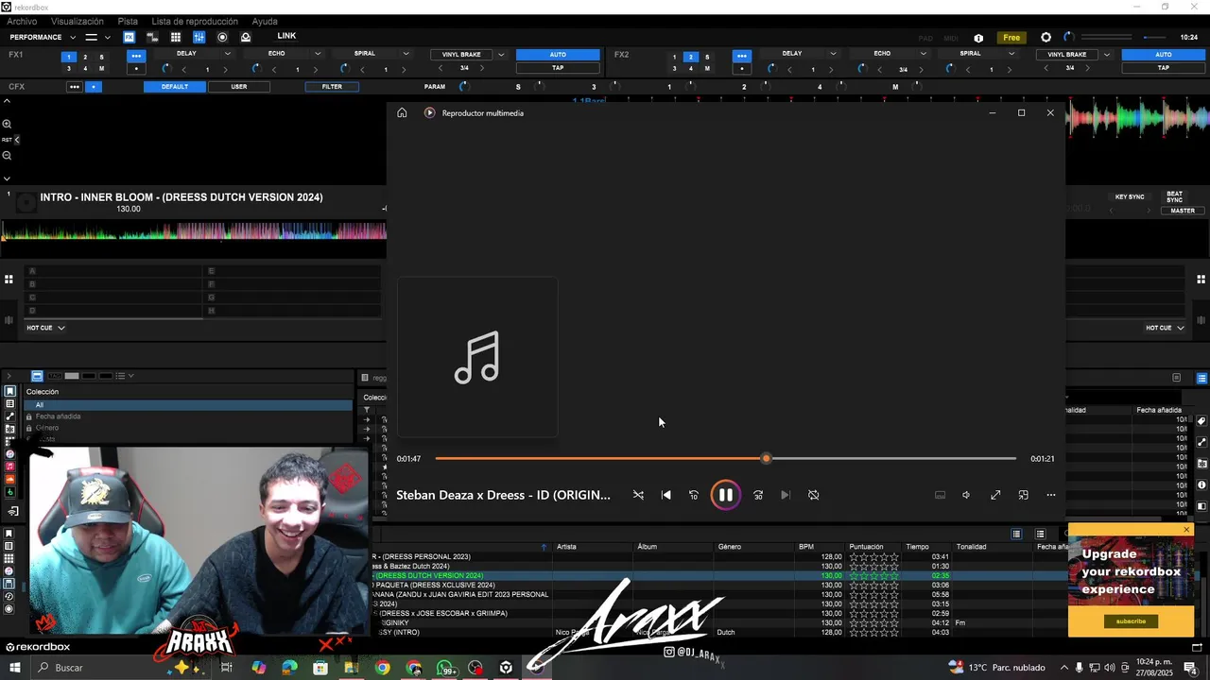This screenshot has width=1210, height=680.
Task: Open the pad grid view icon
Action: coord(175,37)
